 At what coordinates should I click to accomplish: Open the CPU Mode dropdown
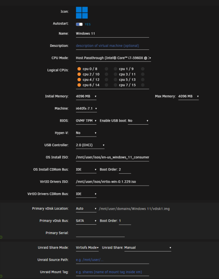[113, 58]
